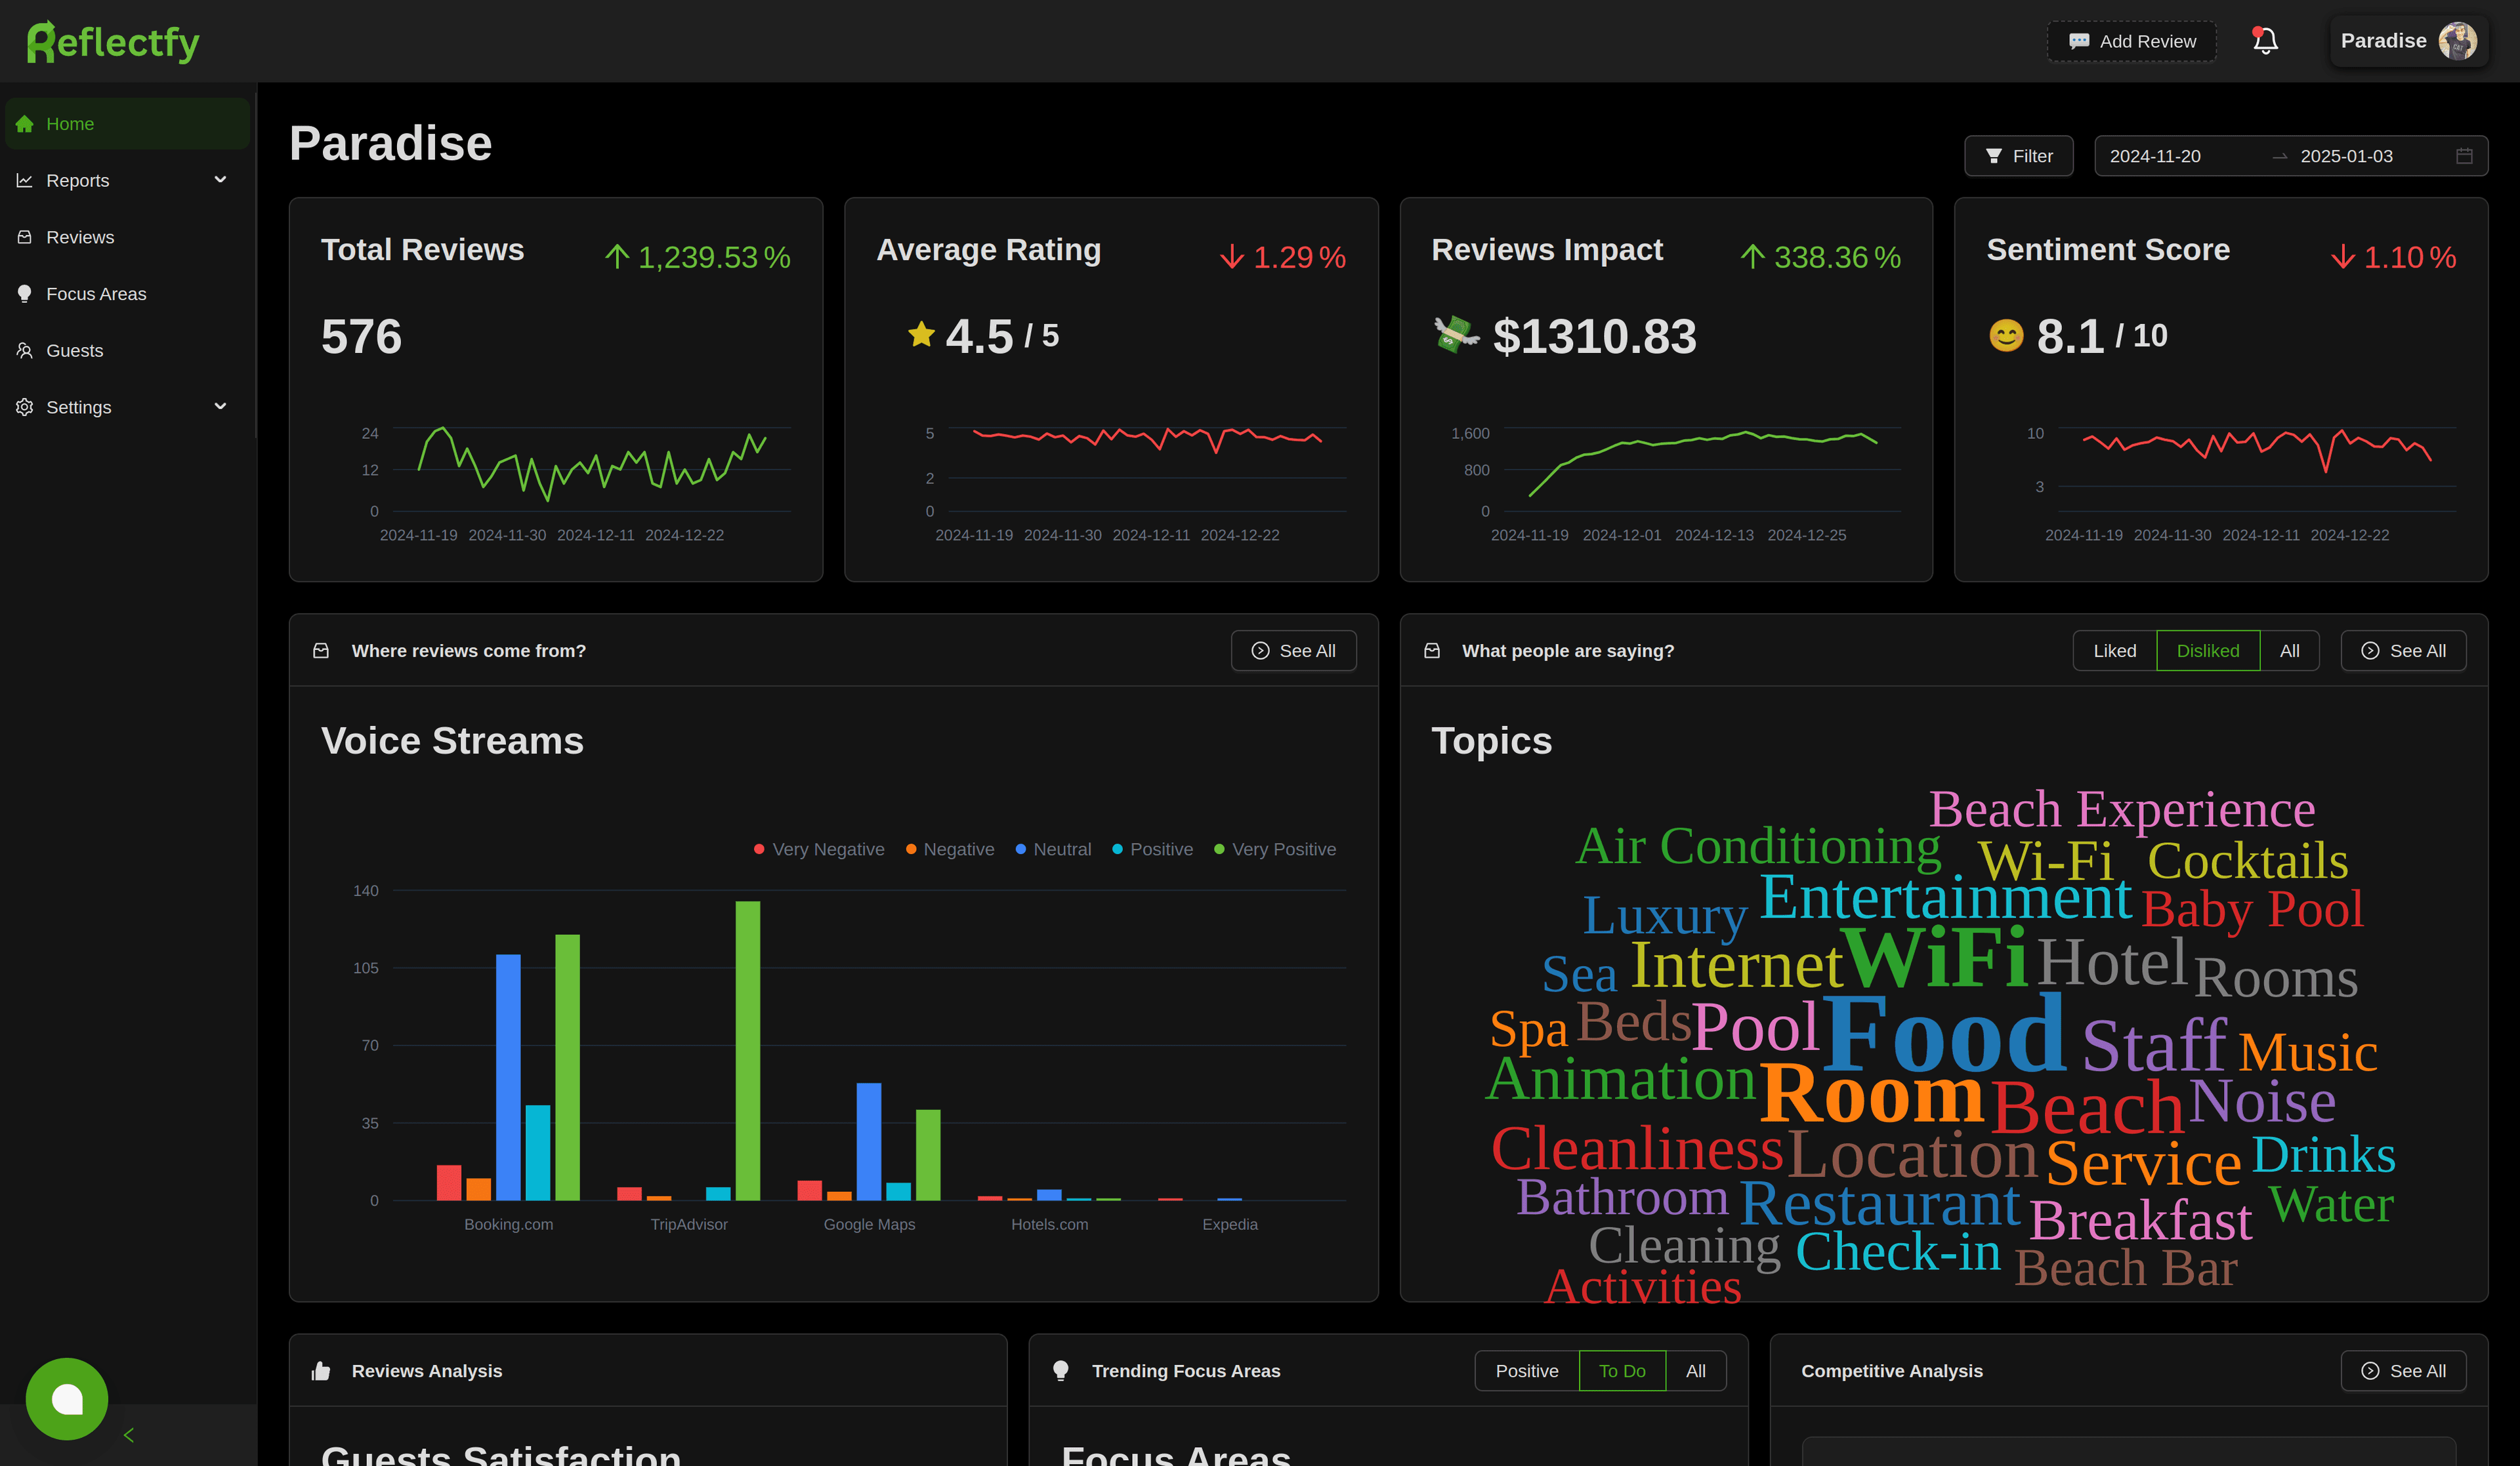Click the Reflectfy logo
The image size is (2520, 1466).
pos(113,42)
